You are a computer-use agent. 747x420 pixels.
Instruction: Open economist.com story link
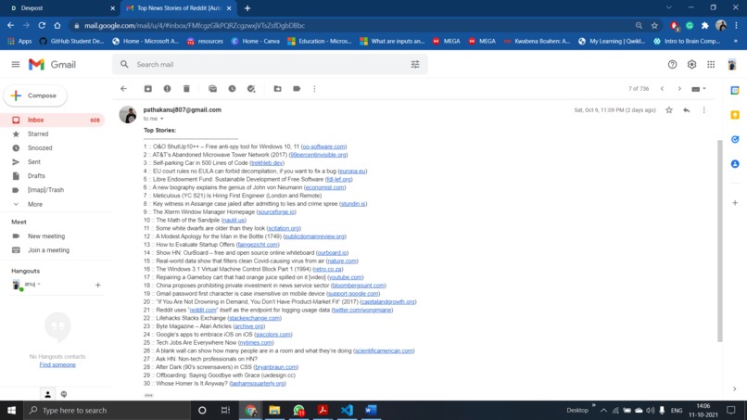324,187
